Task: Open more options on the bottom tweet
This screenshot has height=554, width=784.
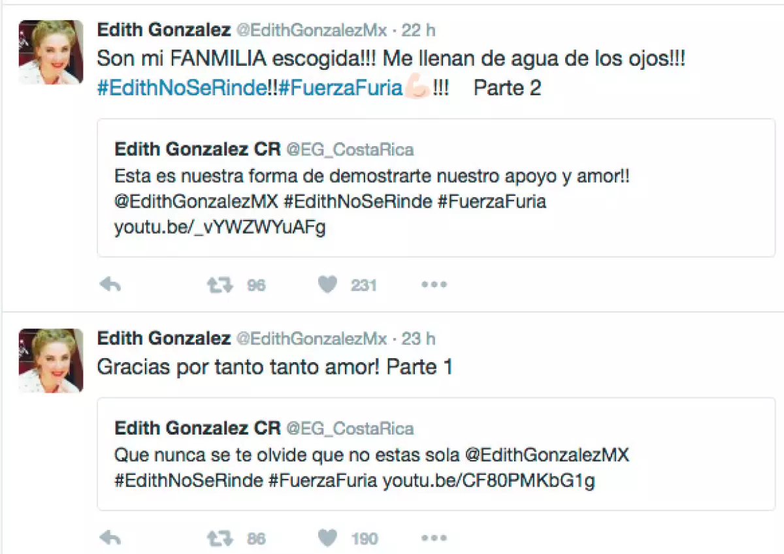Action: click(434, 537)
